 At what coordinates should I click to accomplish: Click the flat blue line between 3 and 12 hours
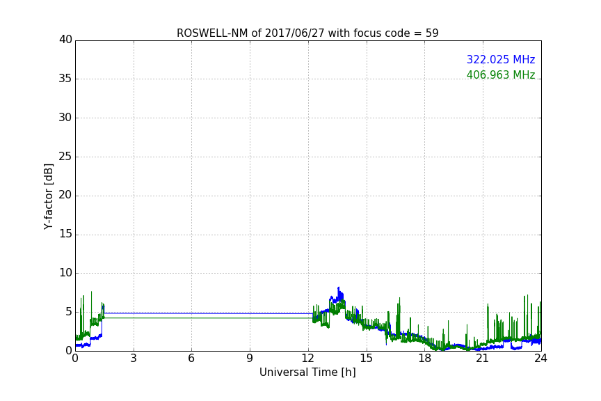click(x=208, y=313)
